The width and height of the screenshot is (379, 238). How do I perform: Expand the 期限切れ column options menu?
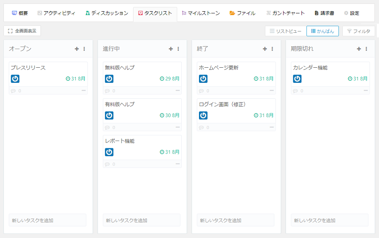pos(366,49)
